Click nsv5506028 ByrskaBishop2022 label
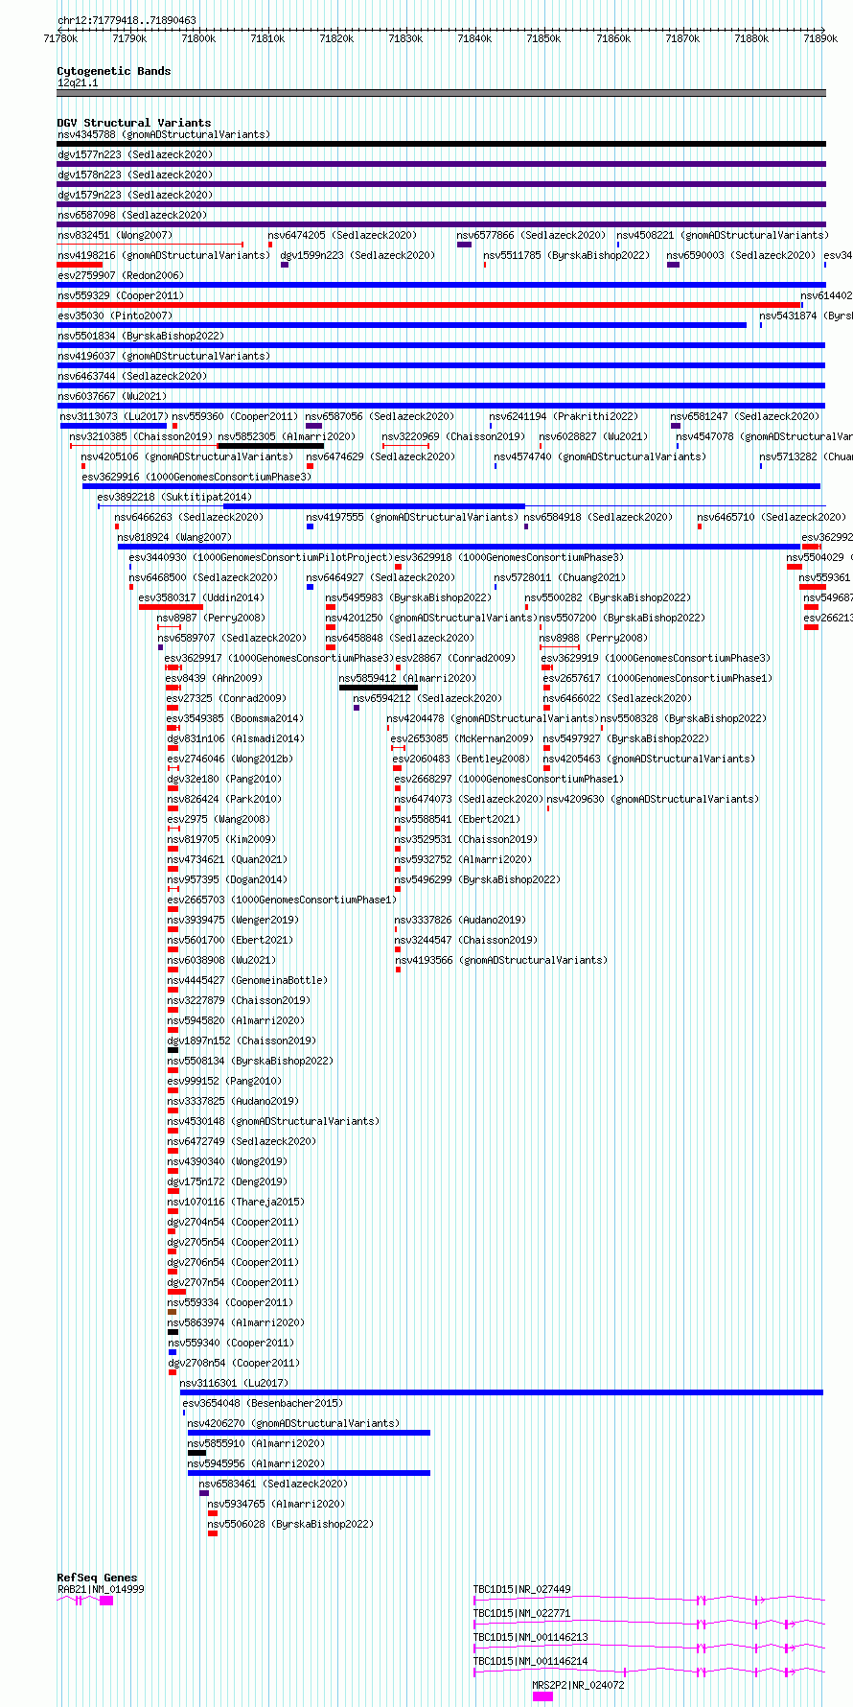 click(290, 1524)
